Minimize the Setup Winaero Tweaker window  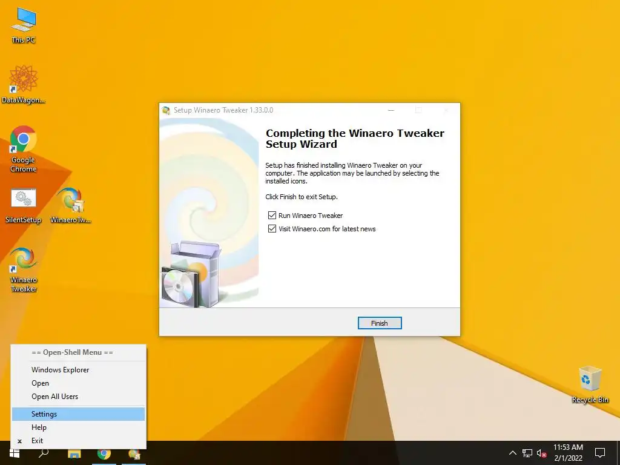click(391, 110)
